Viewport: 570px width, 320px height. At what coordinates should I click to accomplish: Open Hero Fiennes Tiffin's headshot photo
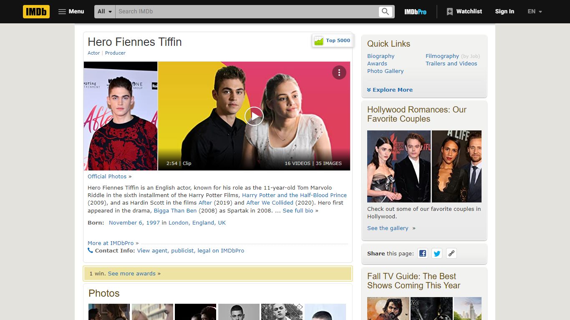121,116
